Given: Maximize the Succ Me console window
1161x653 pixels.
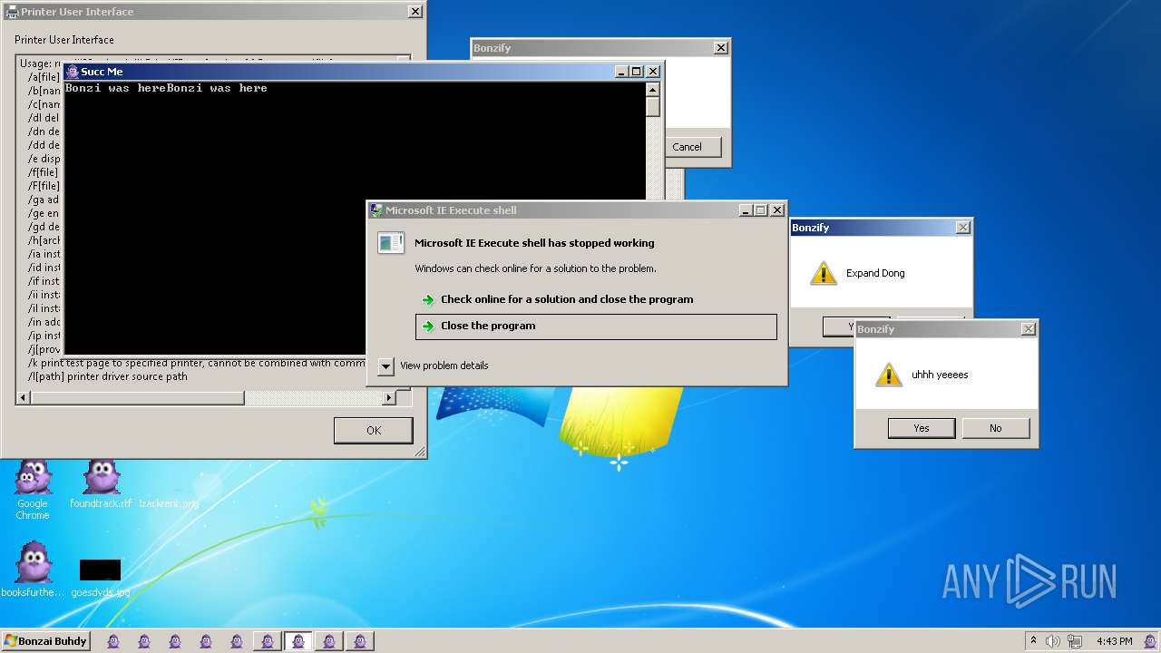Looking at the screenshot, I should point(637,72).
